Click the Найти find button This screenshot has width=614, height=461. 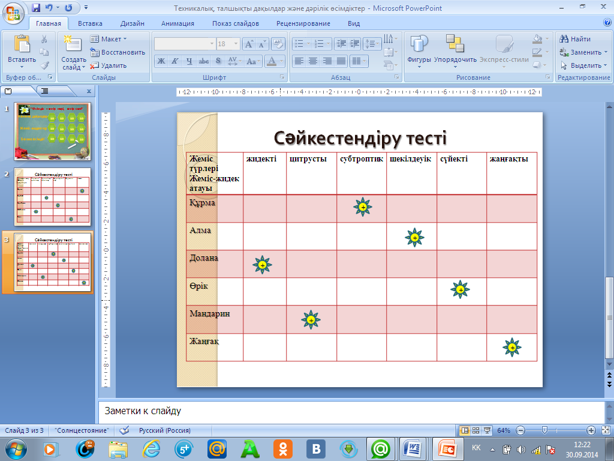(576, 39)
